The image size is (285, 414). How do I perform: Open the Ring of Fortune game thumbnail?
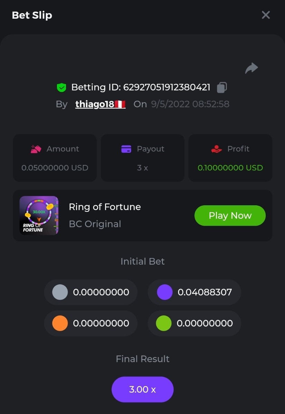tap(39, 215)
